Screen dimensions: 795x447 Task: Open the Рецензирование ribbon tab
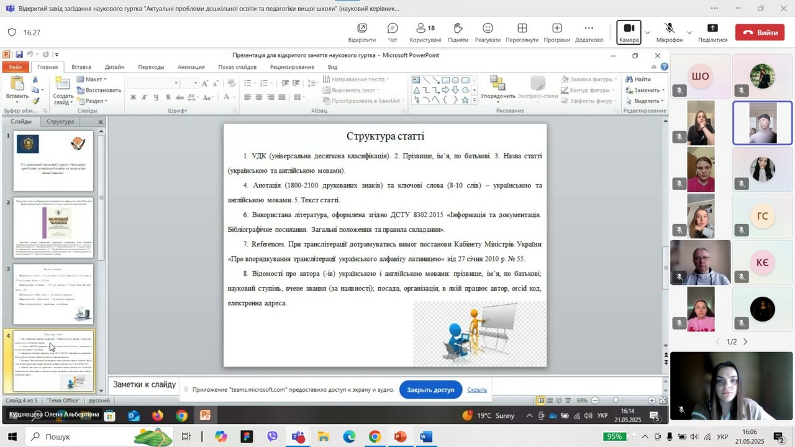coord(292,67)
